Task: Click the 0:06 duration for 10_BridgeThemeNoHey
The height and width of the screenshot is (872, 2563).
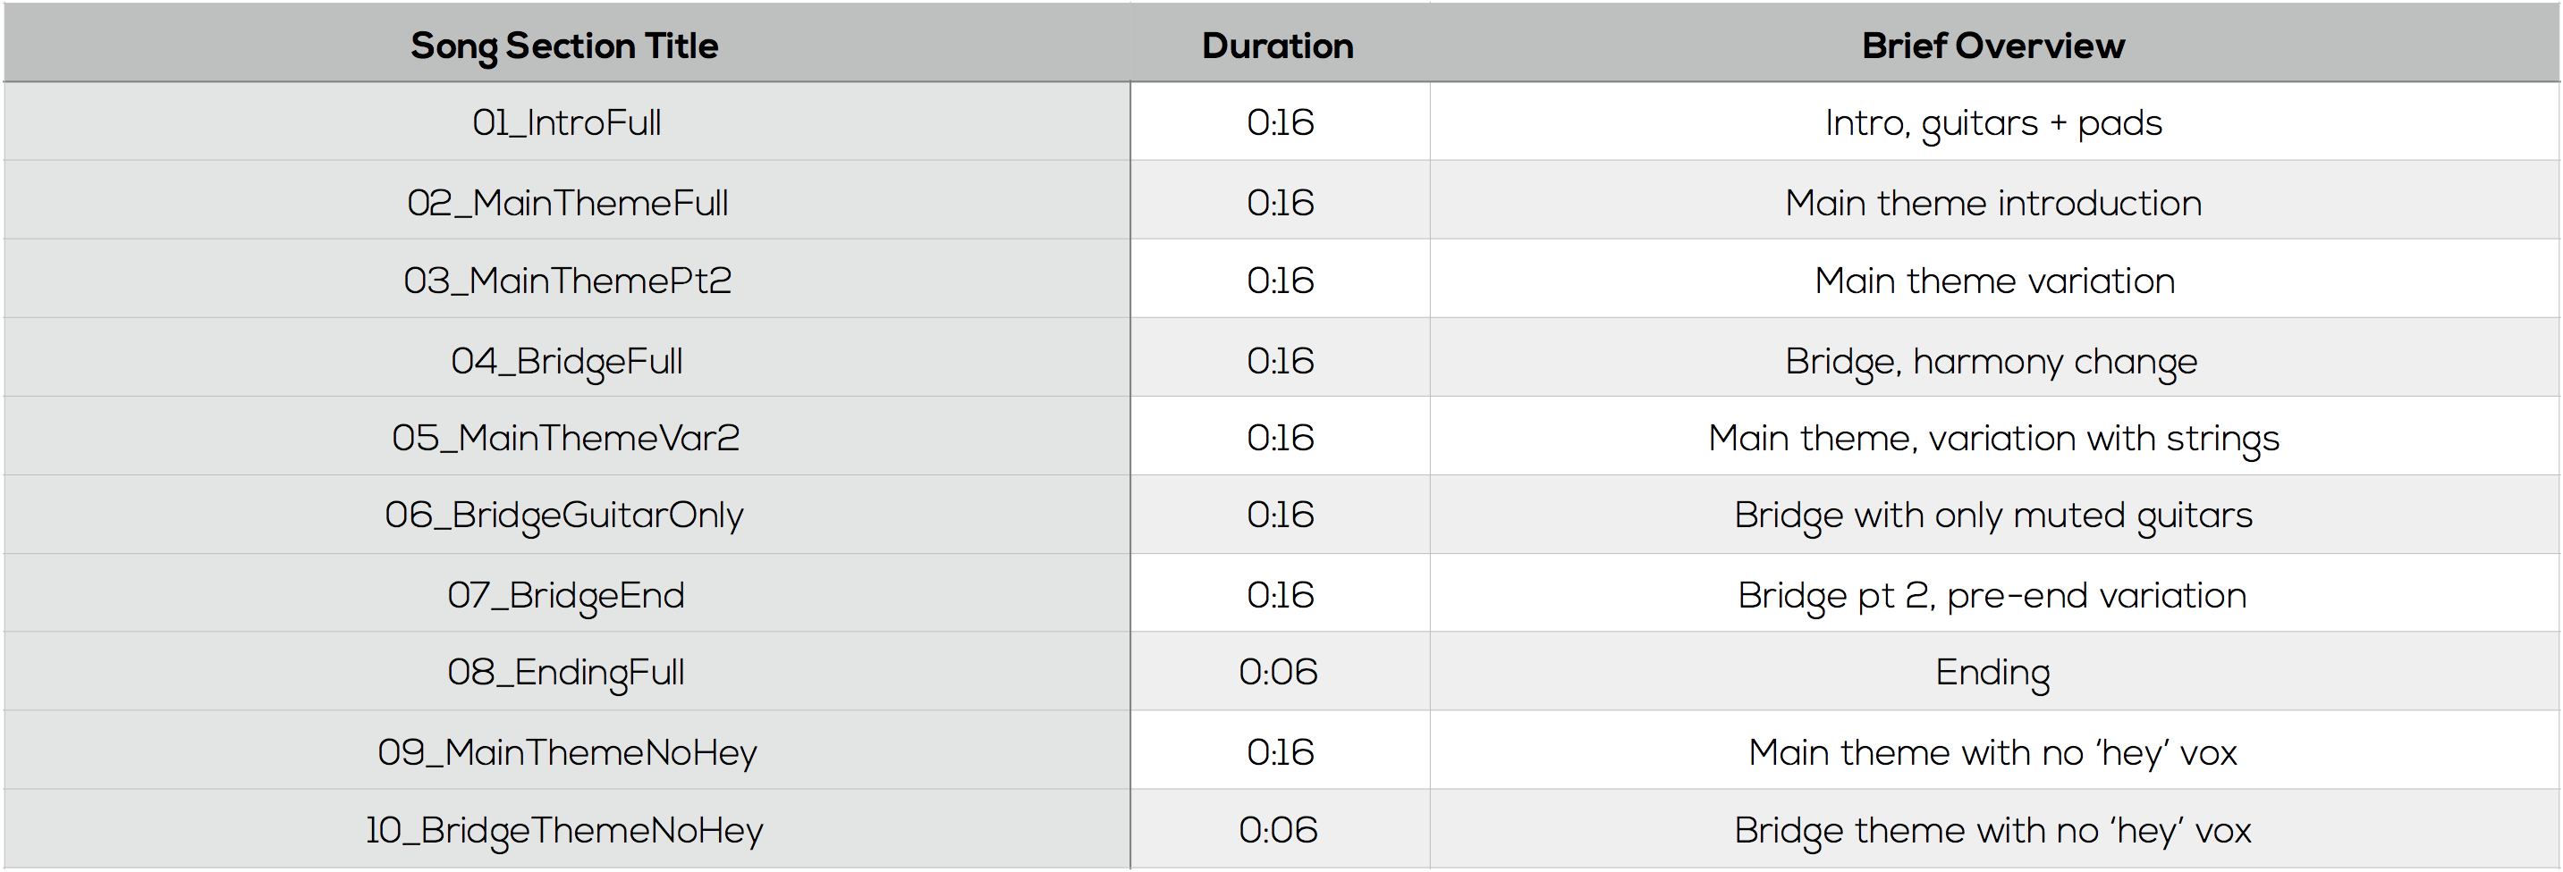Action: 1280,829
